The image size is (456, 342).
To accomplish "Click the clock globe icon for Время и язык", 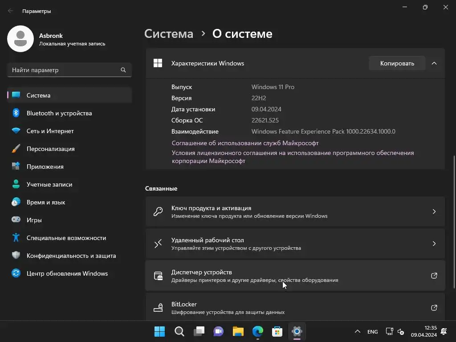I will 16,202.
